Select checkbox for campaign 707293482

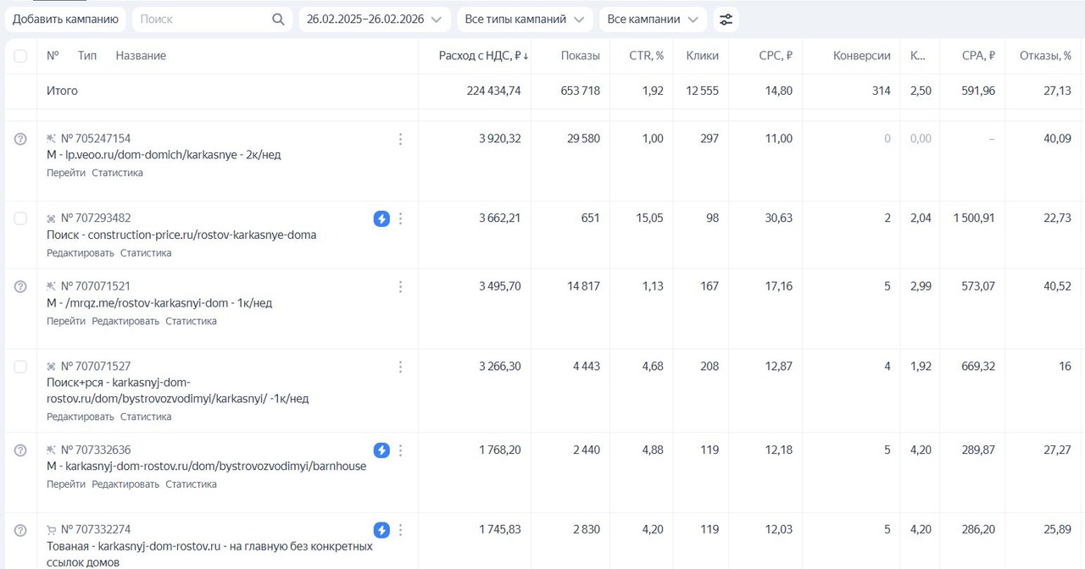[x=20, y=218]
